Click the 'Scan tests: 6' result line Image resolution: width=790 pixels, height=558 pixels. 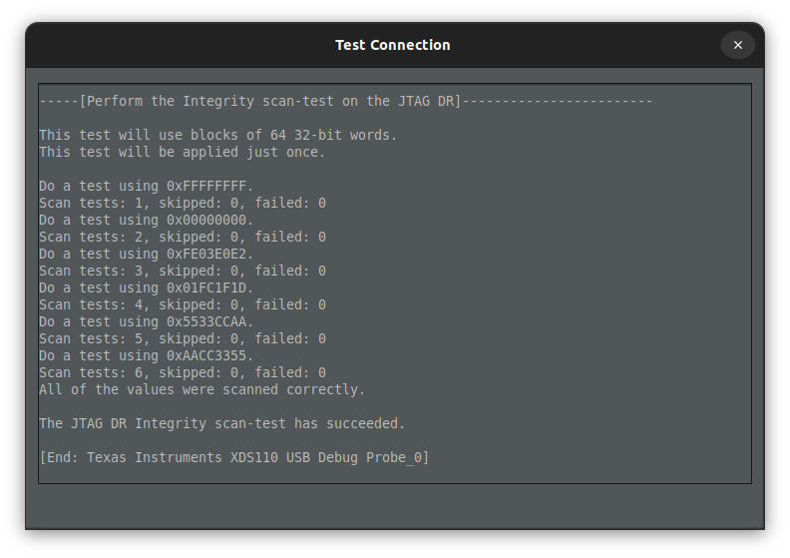click(x=182, y=372)
